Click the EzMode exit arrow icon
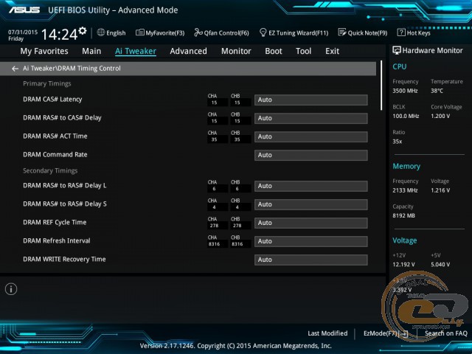The image size is (472, 354). point(404,333)
